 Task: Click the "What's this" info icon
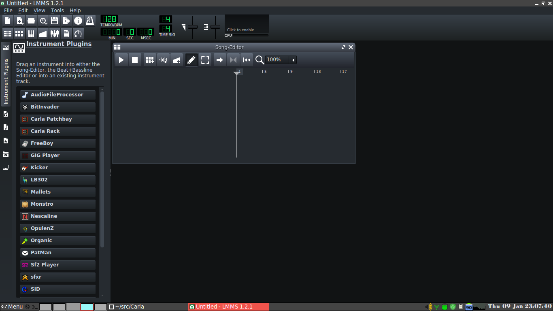pos(78,21)
